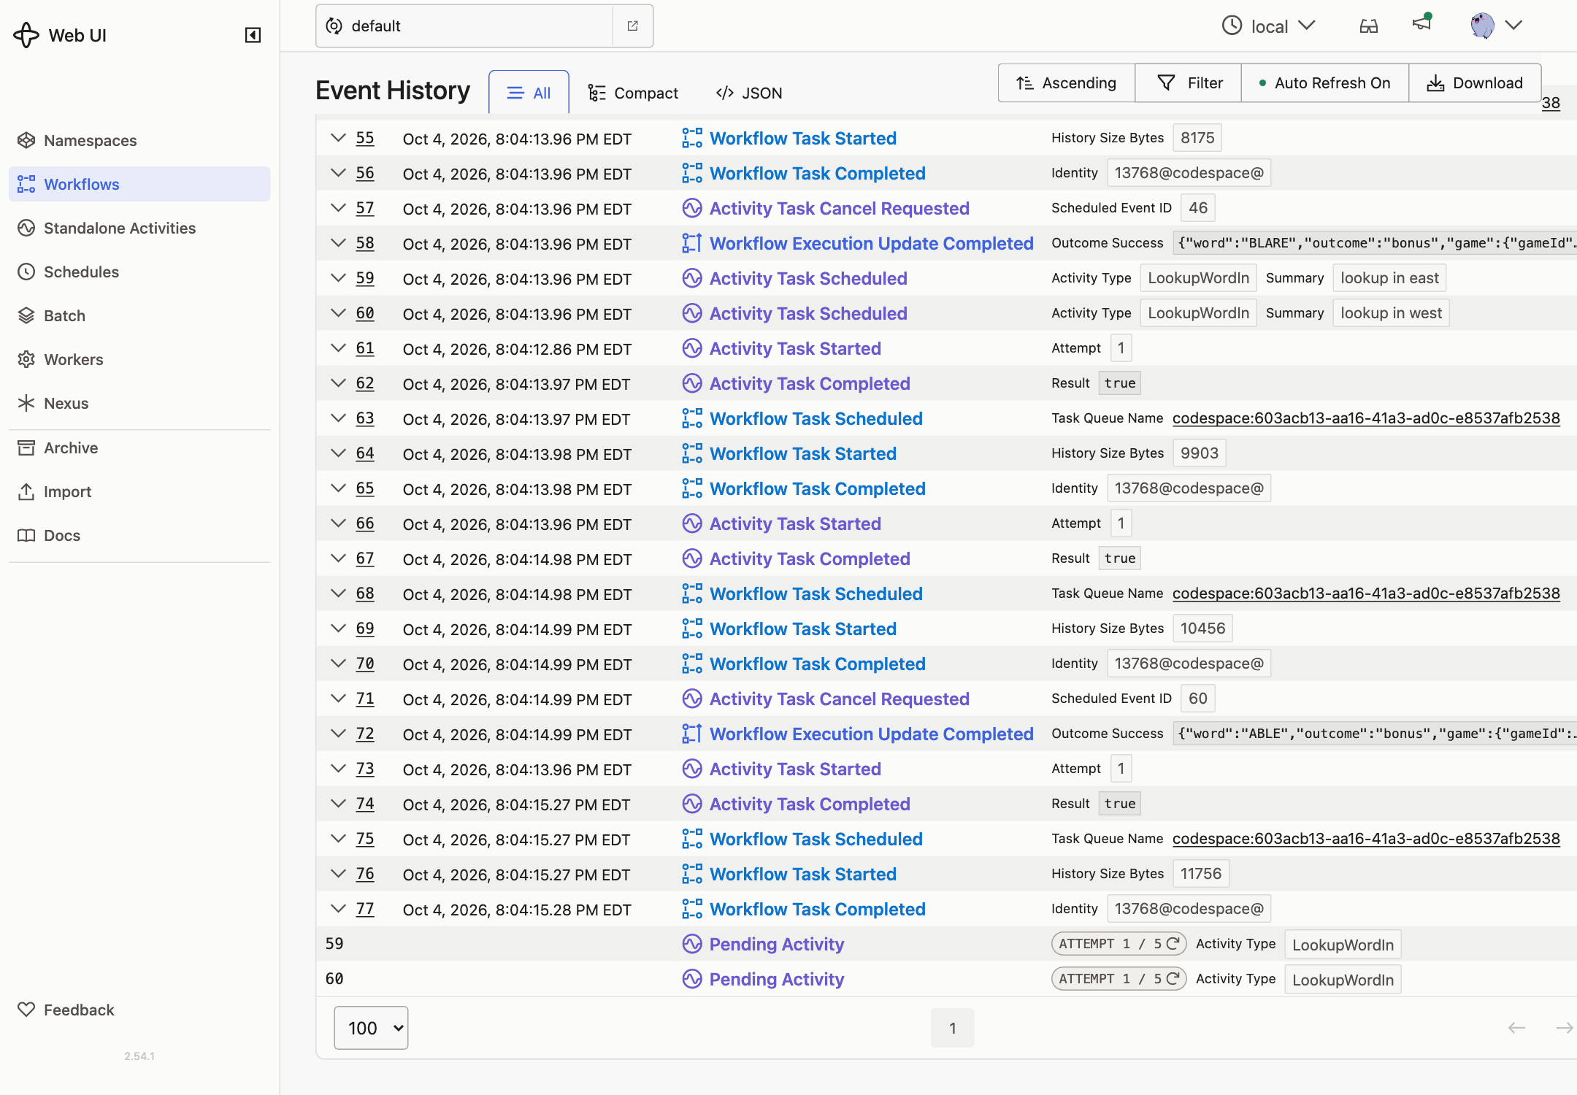Open the user avatar menu

[1496, 26]
